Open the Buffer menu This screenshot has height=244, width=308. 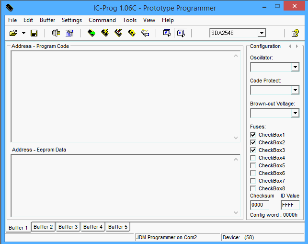[47, 20]
